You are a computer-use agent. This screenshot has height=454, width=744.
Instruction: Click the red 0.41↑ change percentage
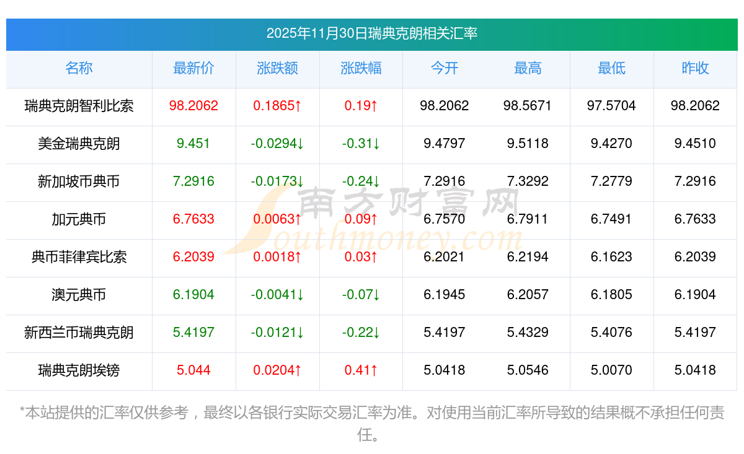361,370
